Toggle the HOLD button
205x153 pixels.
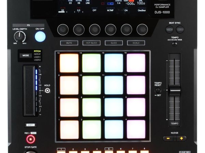(47, 91)
